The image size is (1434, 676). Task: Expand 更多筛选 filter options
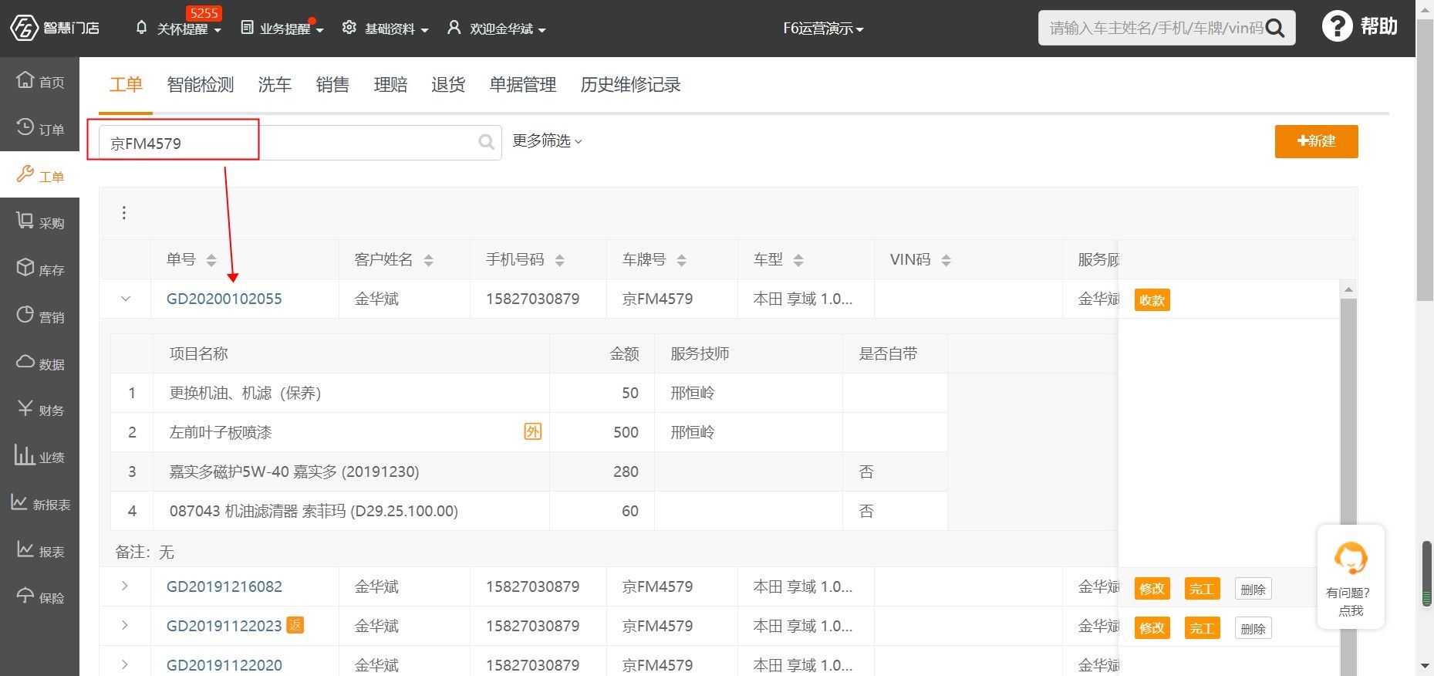click(x=547, y=140)
